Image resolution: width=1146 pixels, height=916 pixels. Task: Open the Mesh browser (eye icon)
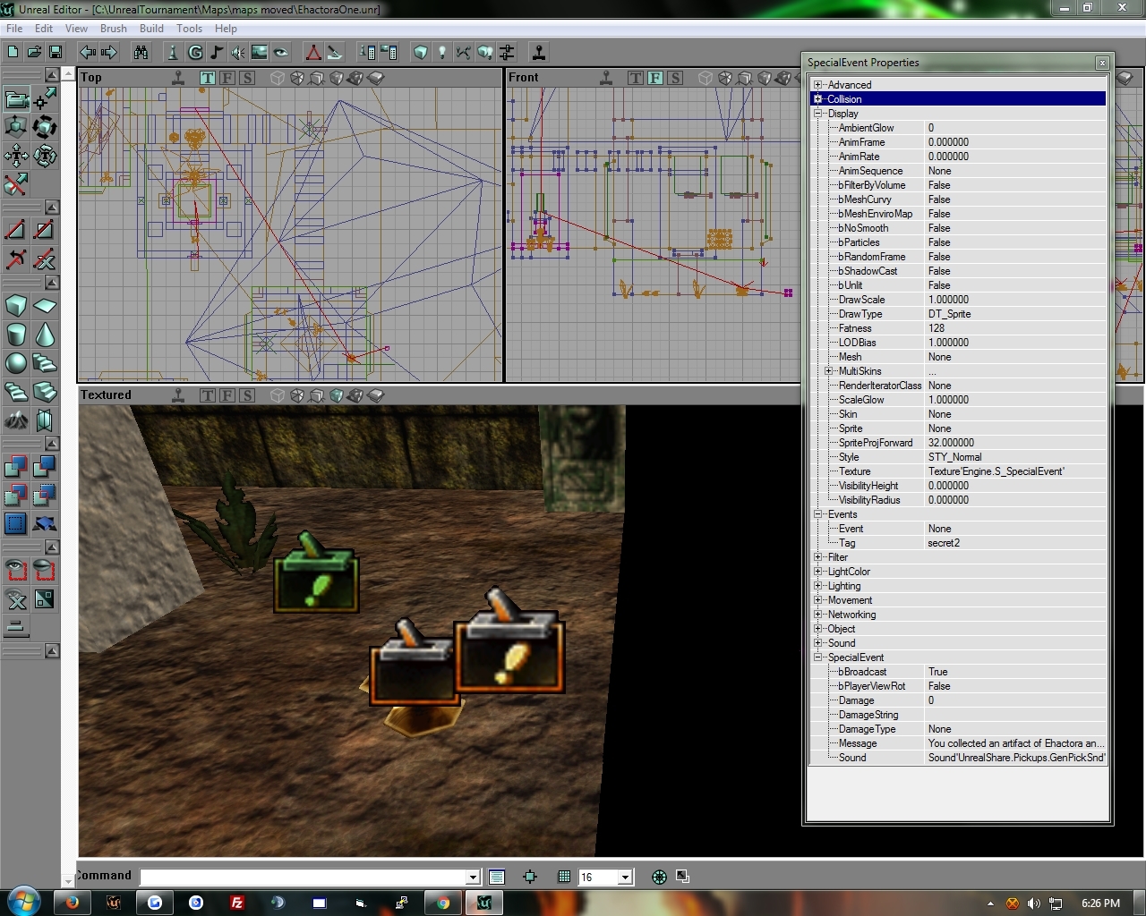tap(281, 52)
